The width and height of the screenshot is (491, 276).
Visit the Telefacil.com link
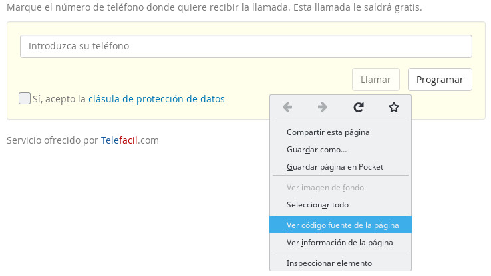click(130, 140)
